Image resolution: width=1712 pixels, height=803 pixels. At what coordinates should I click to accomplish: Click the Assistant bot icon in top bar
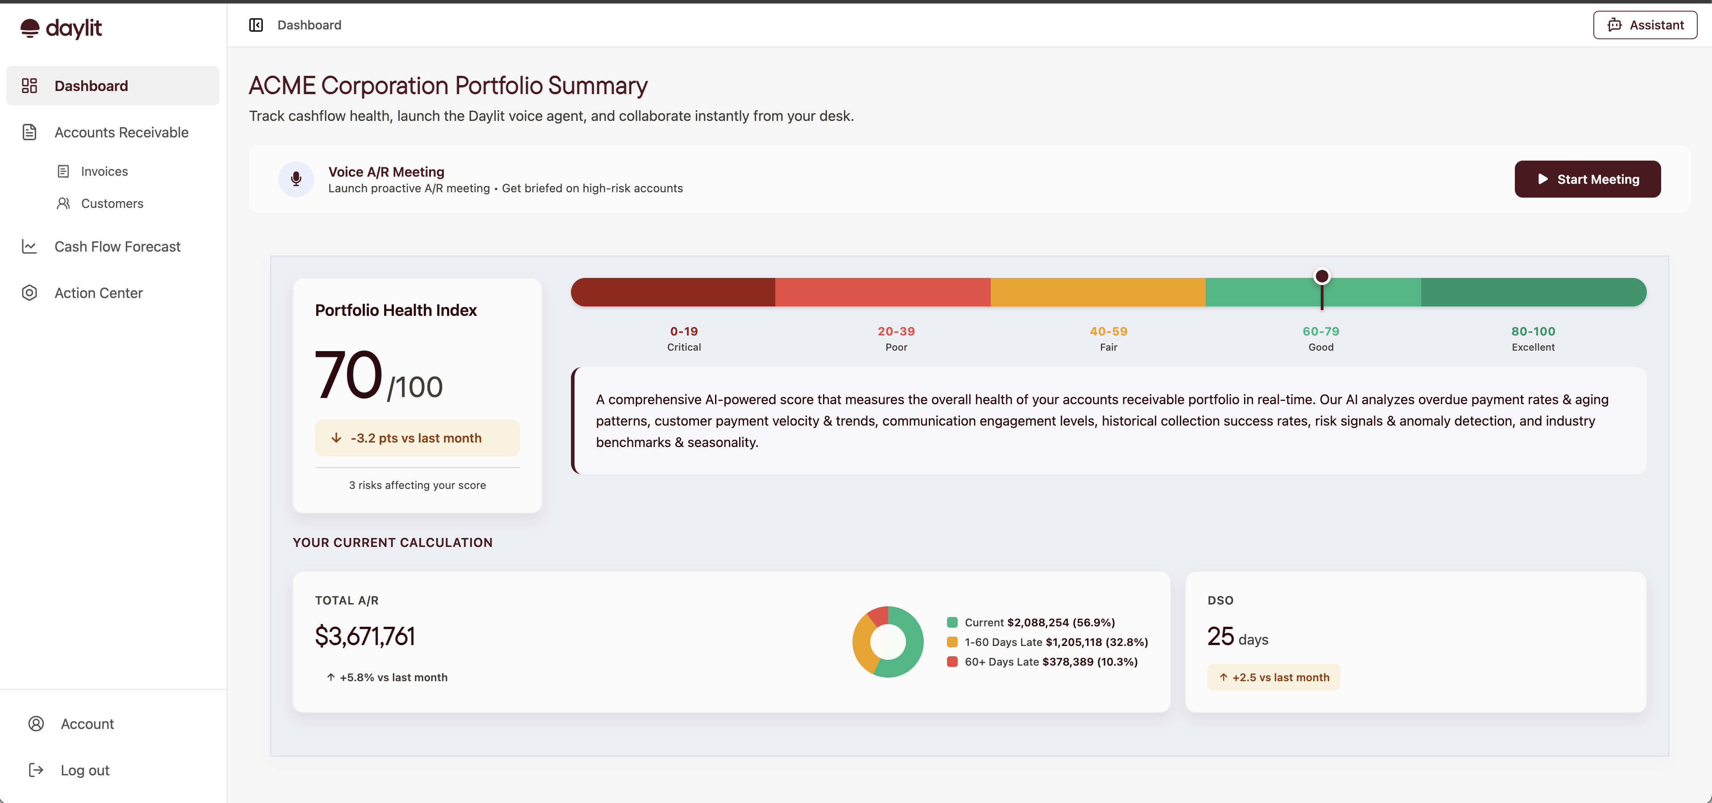1615,25
